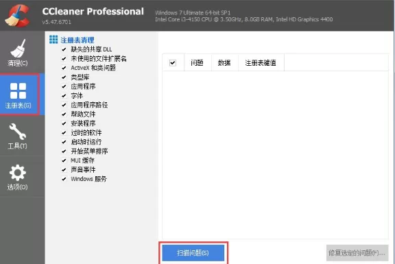Screen dimensions: 395x264
Task: Open the 选项(O) options section
Action: click(x=18, y=177)
